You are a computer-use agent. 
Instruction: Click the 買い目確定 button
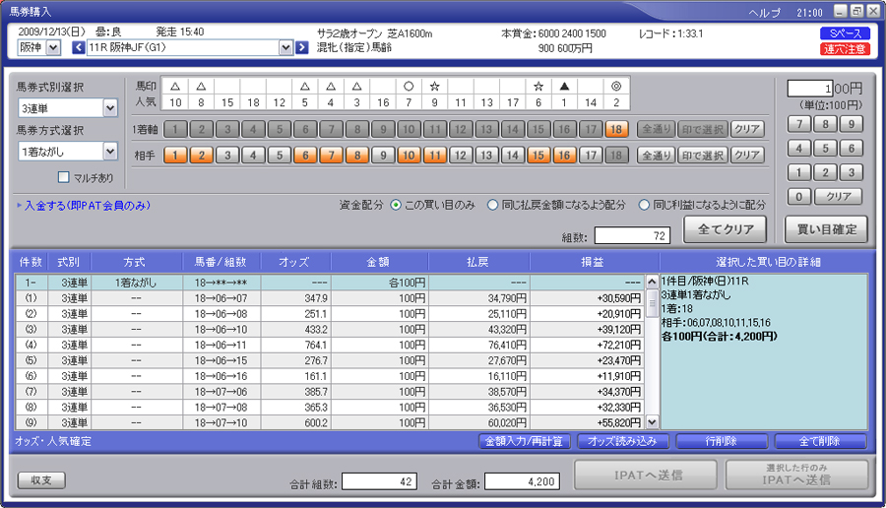point(826,229)
